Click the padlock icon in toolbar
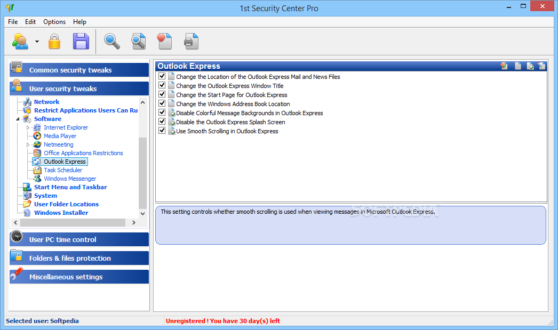 coord(54,41)
